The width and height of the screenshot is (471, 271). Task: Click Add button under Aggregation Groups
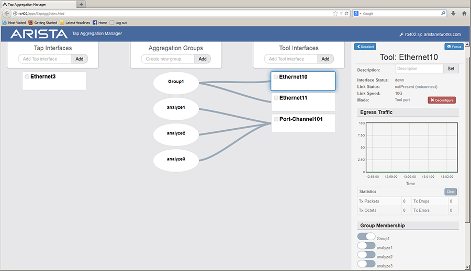(x=203, y=59)
